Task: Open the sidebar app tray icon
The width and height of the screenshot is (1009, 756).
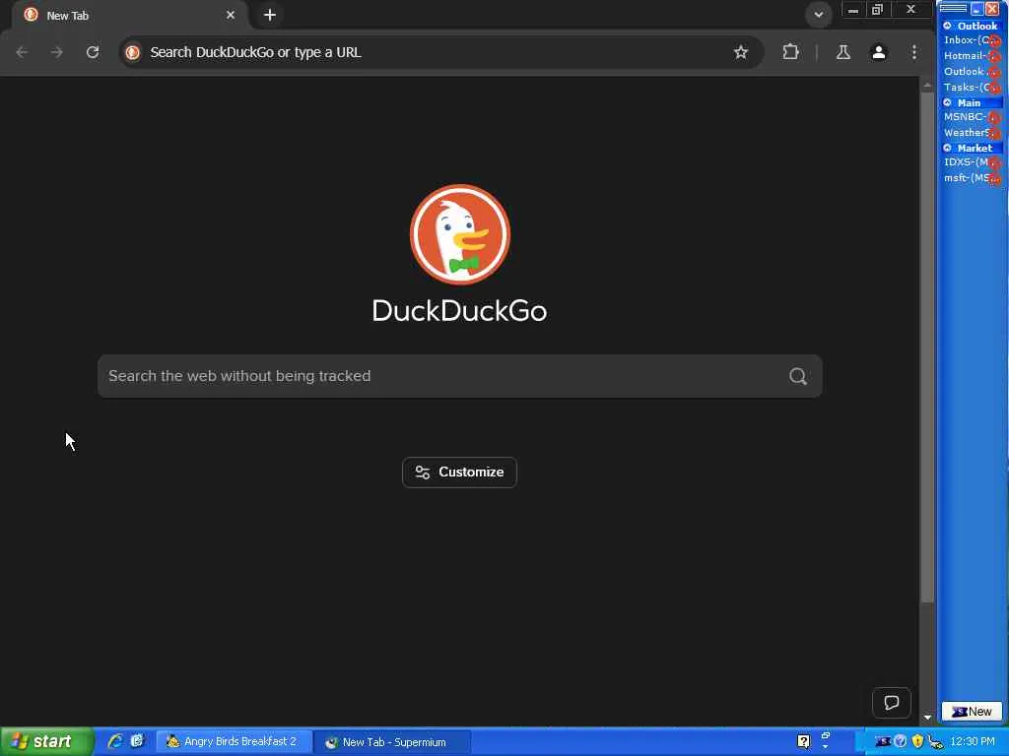Action: coord(883,741)
